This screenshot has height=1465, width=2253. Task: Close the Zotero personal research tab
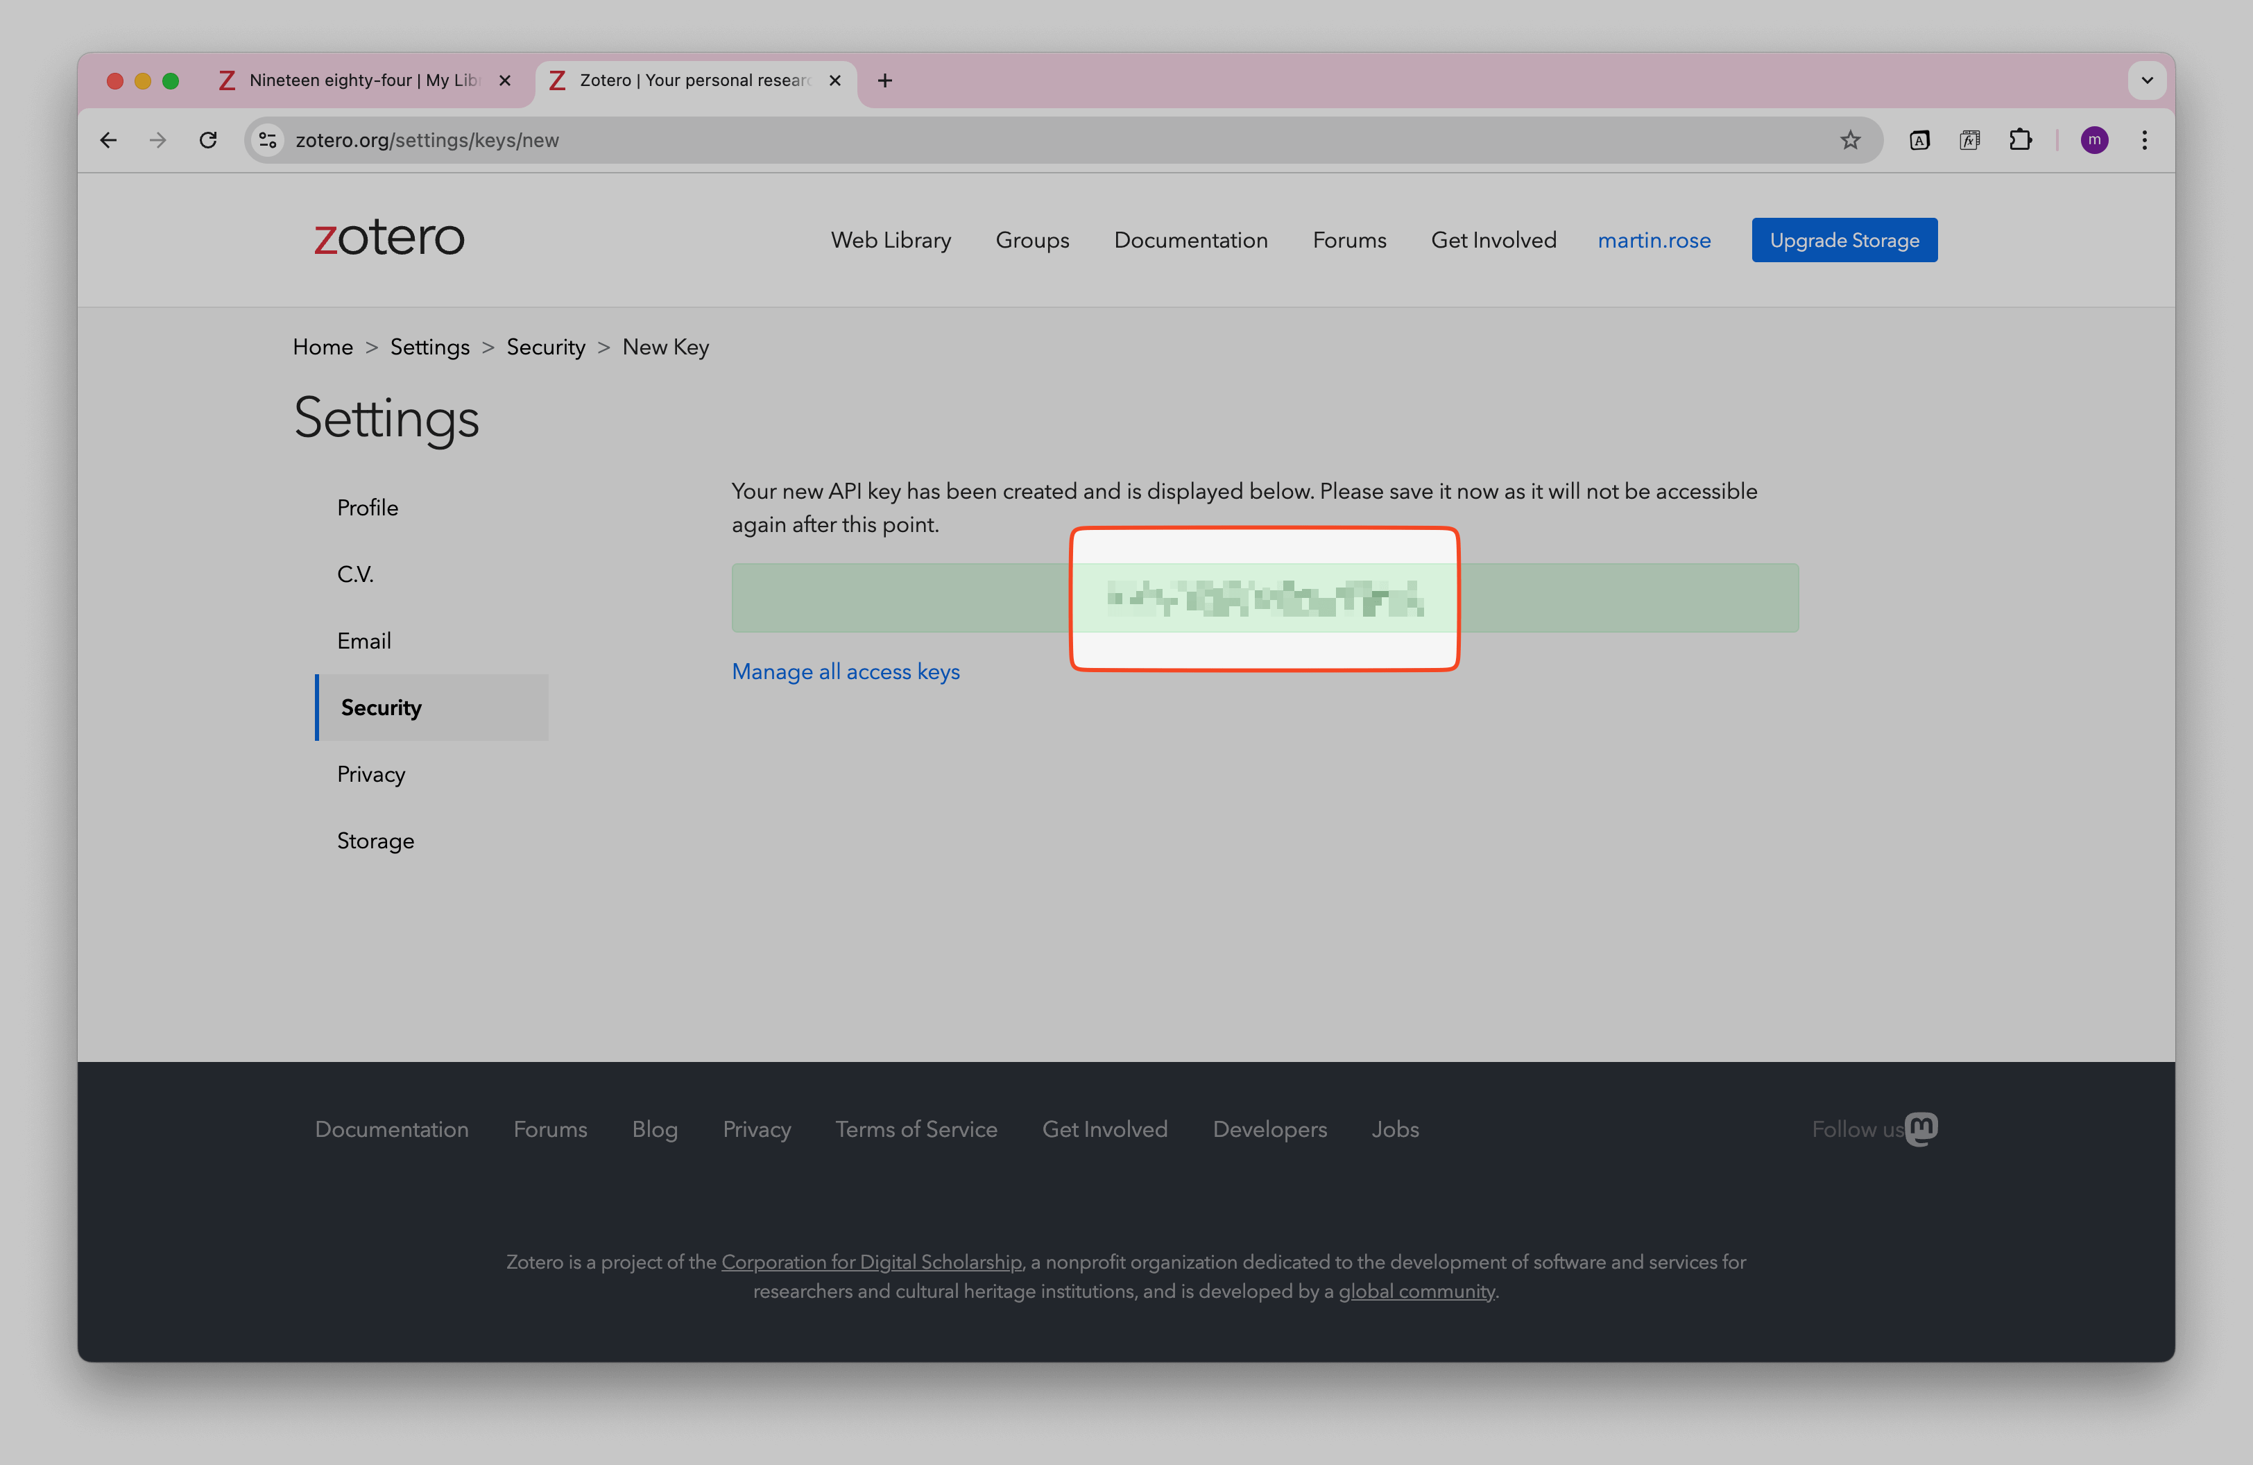coord(835,80)
